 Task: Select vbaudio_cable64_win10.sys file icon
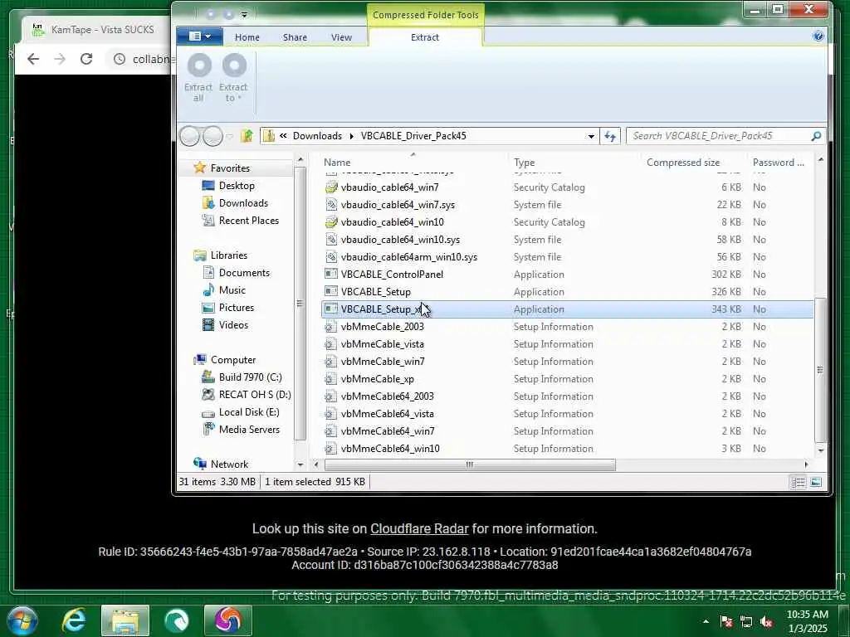[x=330, y=240]
